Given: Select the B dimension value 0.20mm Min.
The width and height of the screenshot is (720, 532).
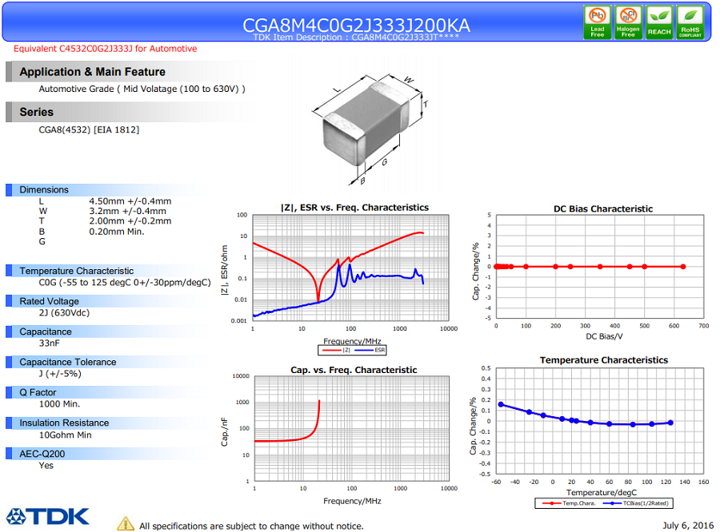Looking at the screenshot, I should click(x=117, y=232).
